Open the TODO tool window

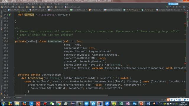[7, 97]
